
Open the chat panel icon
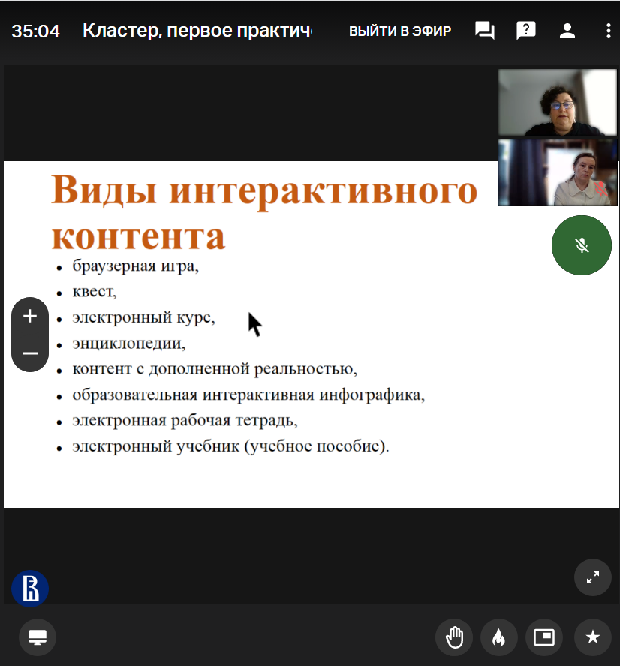(x=485, y=31)
